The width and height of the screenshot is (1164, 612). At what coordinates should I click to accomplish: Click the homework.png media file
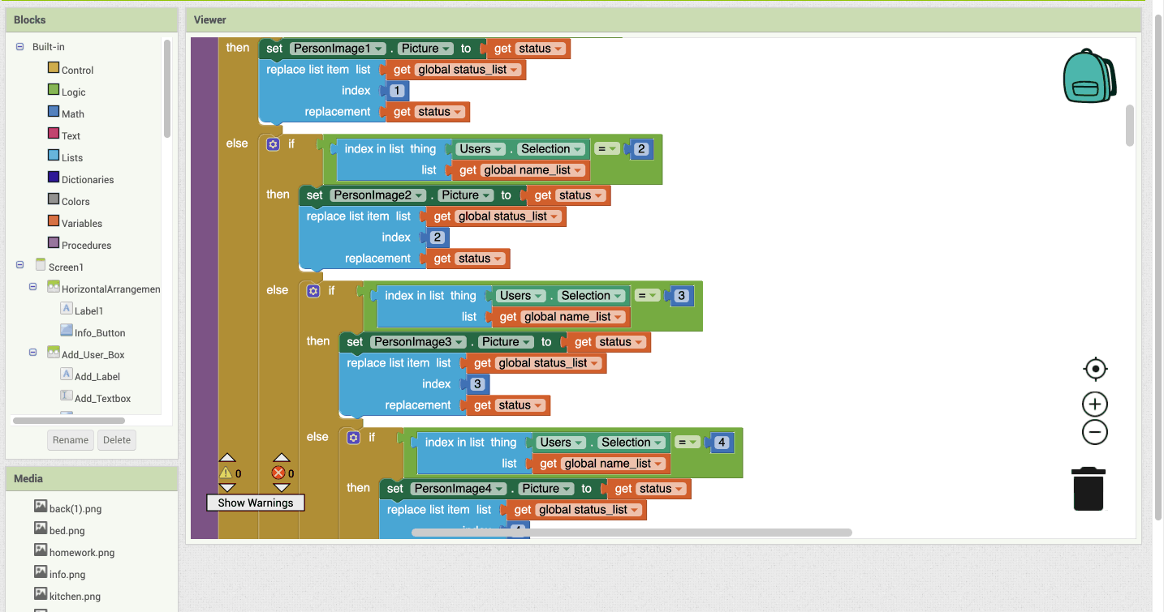click(81, 552)
